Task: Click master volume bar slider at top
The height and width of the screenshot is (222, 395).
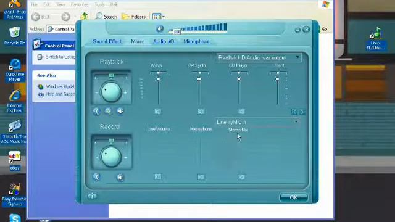Action: [x=177, y=31]
